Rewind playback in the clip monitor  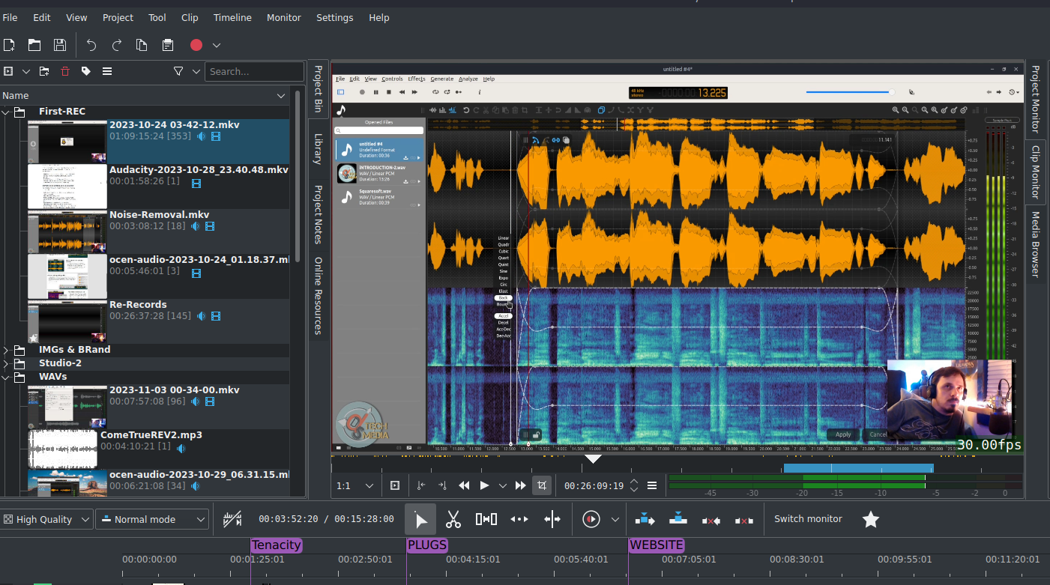click(x=464, y=485)
